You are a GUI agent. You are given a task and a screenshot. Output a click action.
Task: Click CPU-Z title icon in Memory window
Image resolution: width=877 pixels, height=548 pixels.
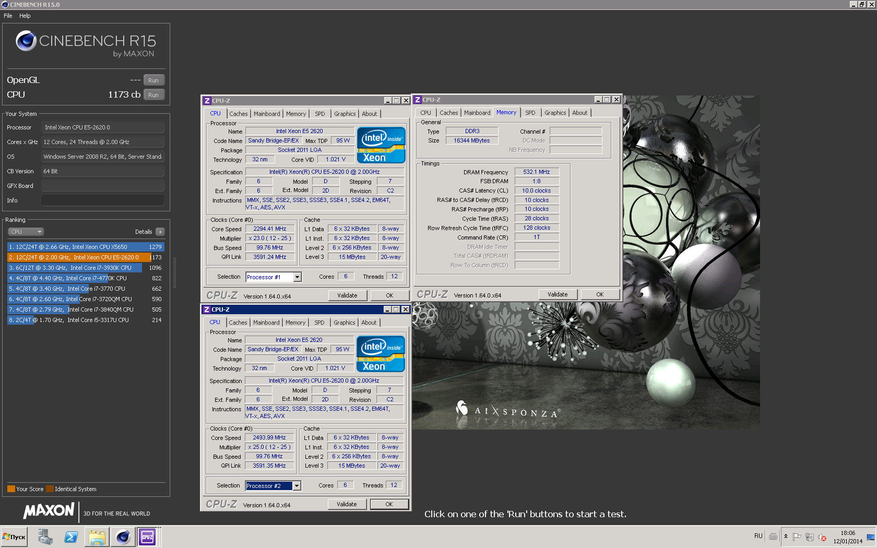pyautogui.click(x=418, y=100)
